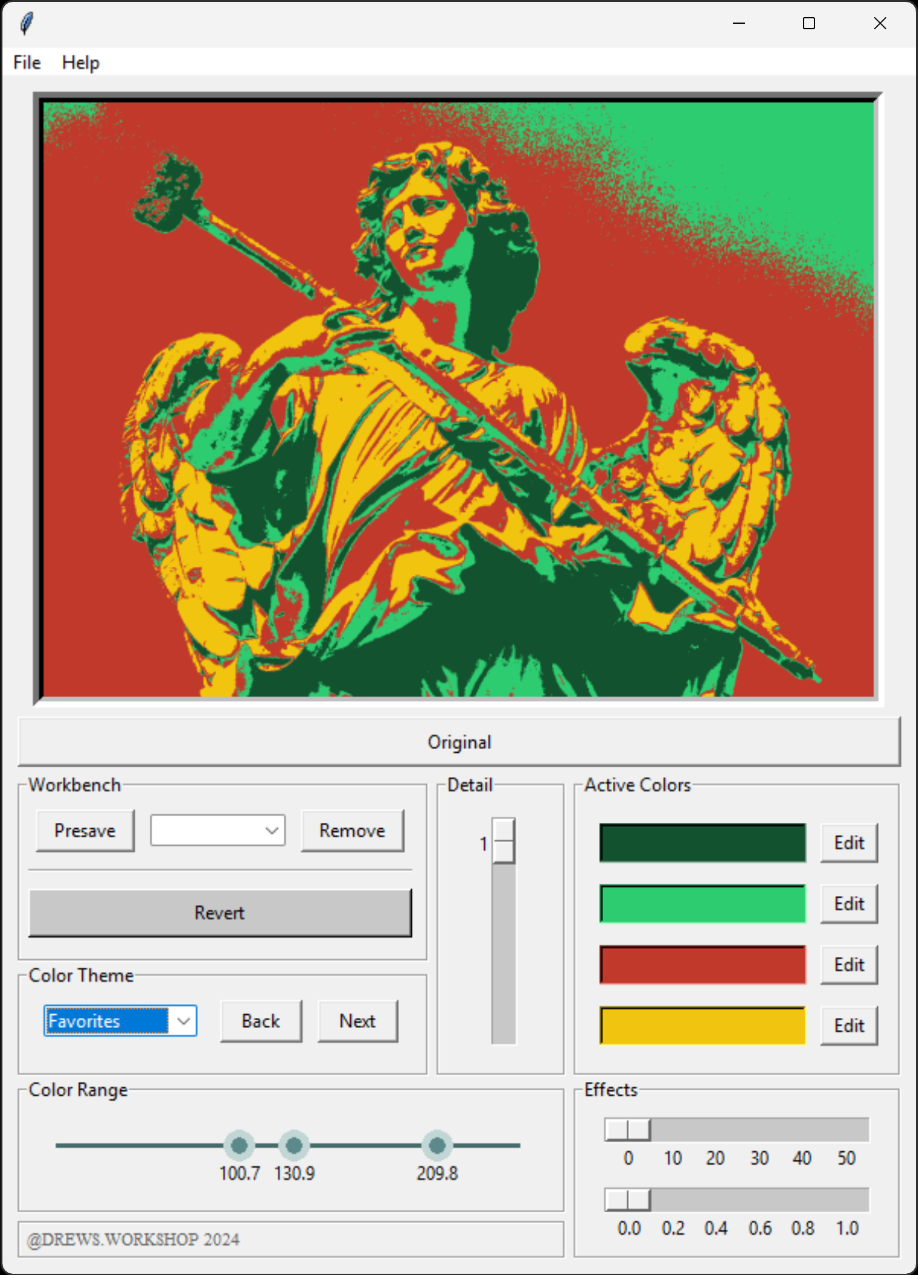Advance to the Next color theme
Viewport: 918px width, 1275px height.
coord(358,1021)
